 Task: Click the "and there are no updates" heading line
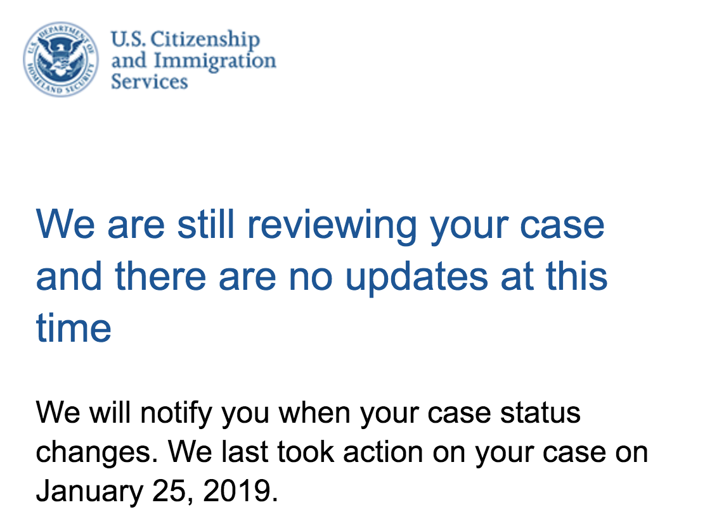322,277
